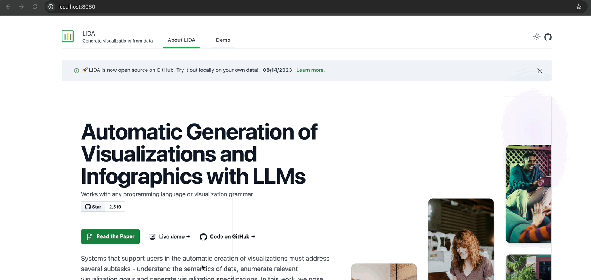
Task: Reload the page with the refresh icon
Action: click(x=35, y=7)
